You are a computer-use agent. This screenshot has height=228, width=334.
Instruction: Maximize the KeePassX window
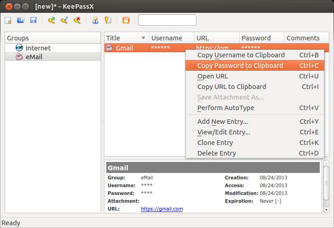25,6
